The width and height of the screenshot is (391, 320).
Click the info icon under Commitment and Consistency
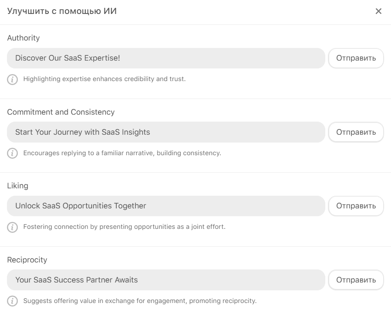click(13, 153)
